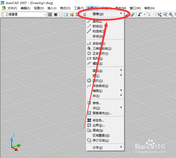The height and width of the screenshot is (158, 176).
Task: Choose 图案填充(H)... hatch entry
Action: [105, 113]
